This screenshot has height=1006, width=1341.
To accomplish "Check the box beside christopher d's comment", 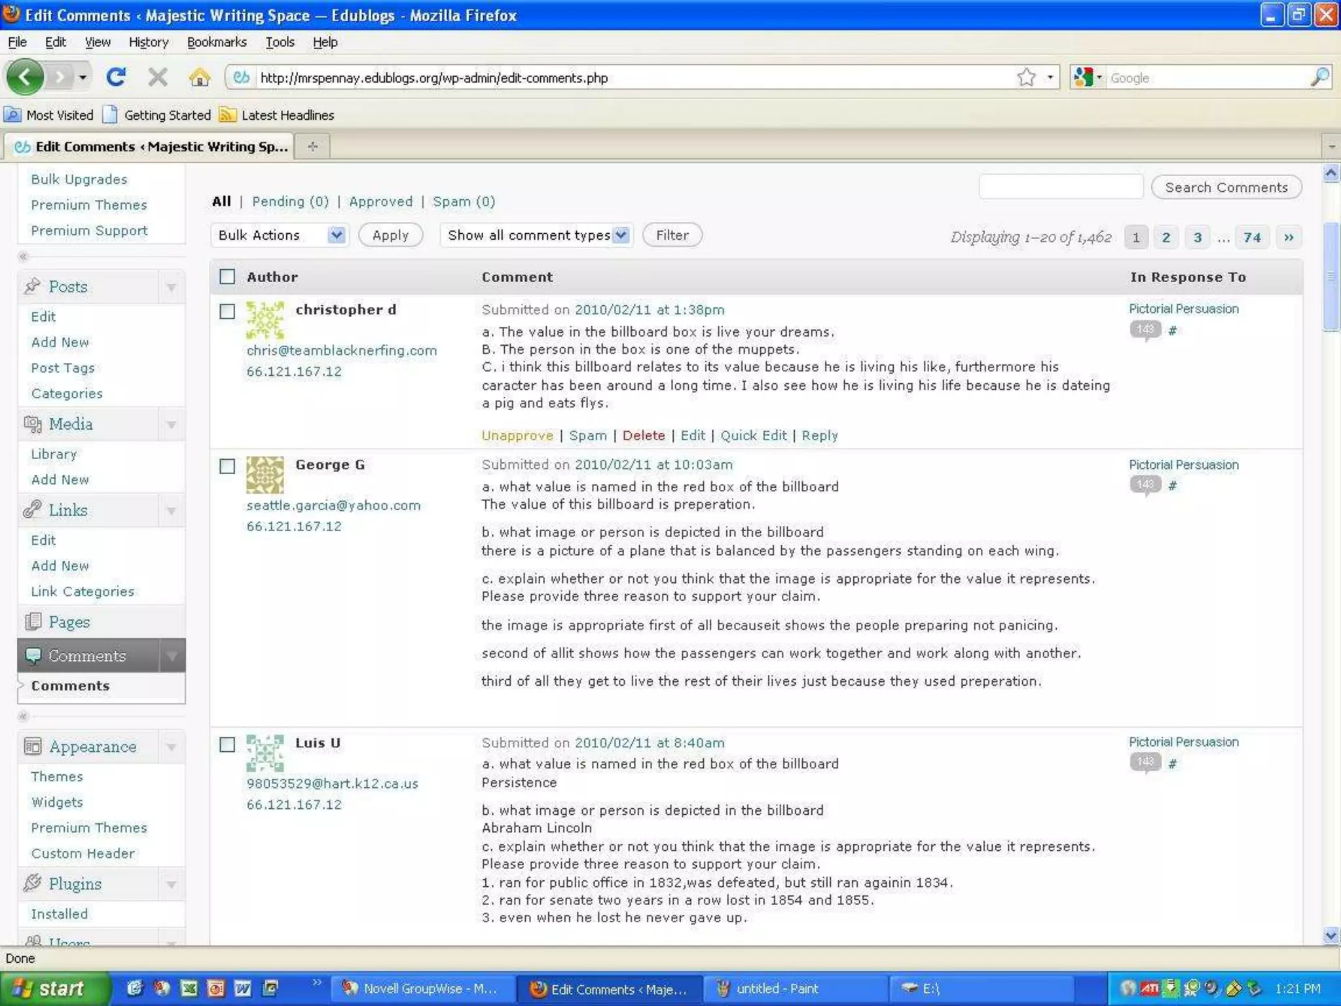I will click(x=227, y=311).
